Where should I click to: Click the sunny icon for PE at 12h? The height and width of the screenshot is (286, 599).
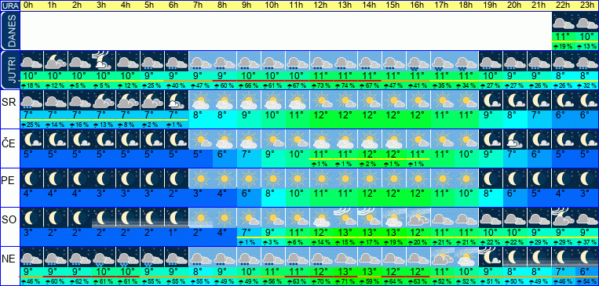click(x=322, y=178)
